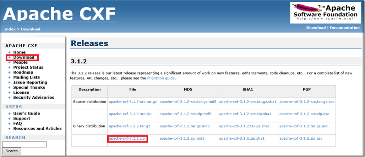Click the Apache CXF page title
This screenshot has height=157, width=365.
(60, 13)
